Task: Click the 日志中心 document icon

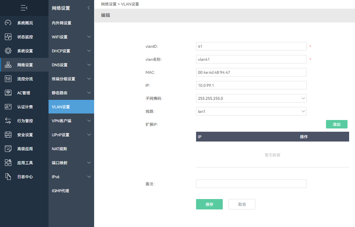Action: pos(8,177)
